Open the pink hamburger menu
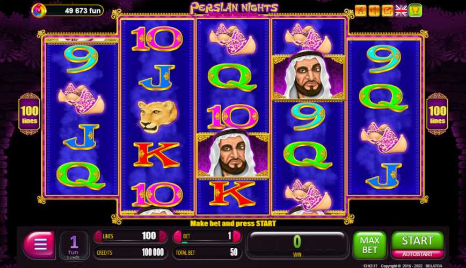The height and width of the screenshot is (268, 466). click(x=39, y=245)
